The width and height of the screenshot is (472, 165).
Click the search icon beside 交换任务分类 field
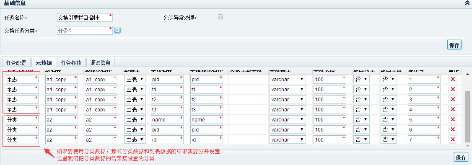point(117,30)
